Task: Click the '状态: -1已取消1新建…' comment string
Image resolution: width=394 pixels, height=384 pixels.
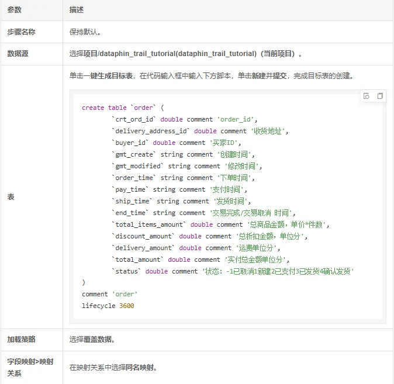Action: pyautogui.click(x=278, y=271)
